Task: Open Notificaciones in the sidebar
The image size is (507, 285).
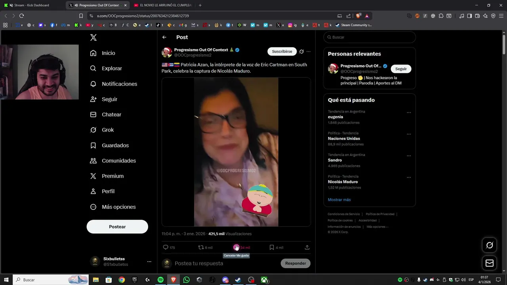Action: click(113, 84)
